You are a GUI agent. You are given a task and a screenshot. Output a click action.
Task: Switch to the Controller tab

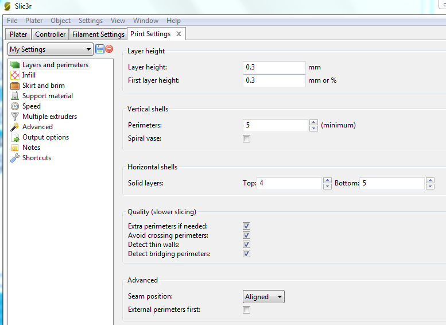[51, 34]
